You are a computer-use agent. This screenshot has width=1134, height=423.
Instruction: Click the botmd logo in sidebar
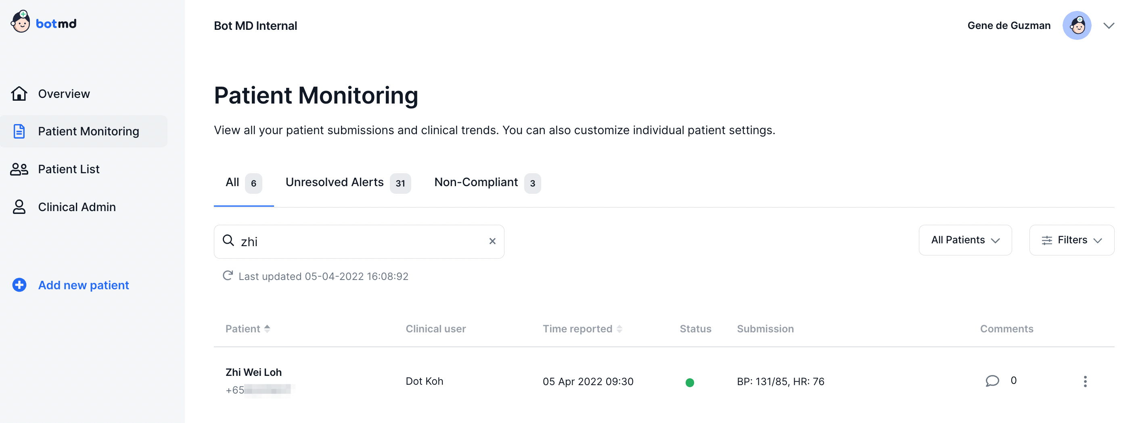point(43,22)
